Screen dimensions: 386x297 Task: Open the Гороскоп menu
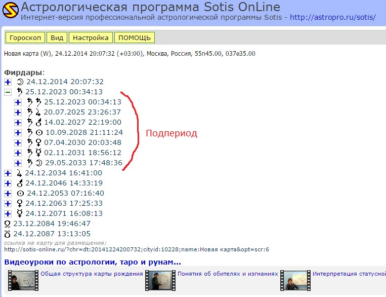click(25, 38)
